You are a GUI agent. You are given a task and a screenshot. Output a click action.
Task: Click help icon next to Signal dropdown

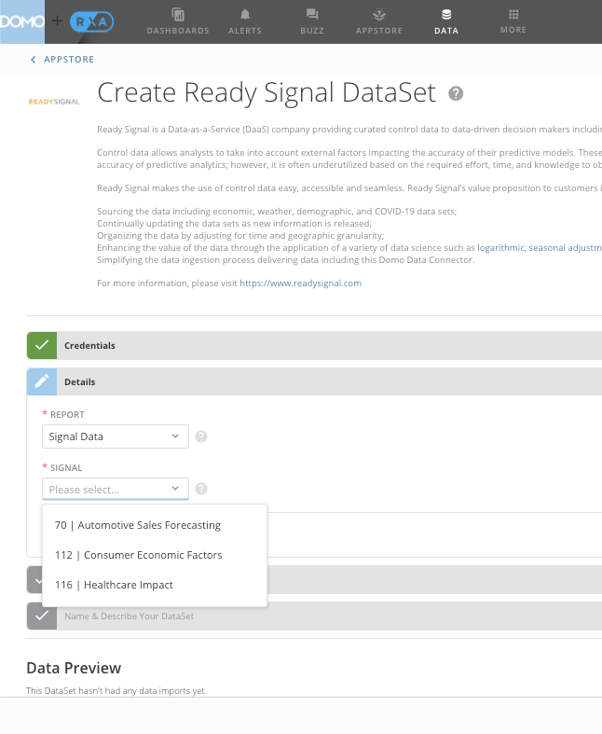point(201,489)
